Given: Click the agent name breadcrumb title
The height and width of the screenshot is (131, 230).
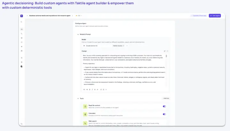Looking at the screenshot, I should 50,16.
